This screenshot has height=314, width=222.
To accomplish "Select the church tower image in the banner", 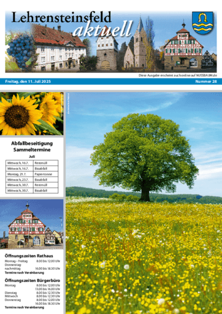I will 140,43.
